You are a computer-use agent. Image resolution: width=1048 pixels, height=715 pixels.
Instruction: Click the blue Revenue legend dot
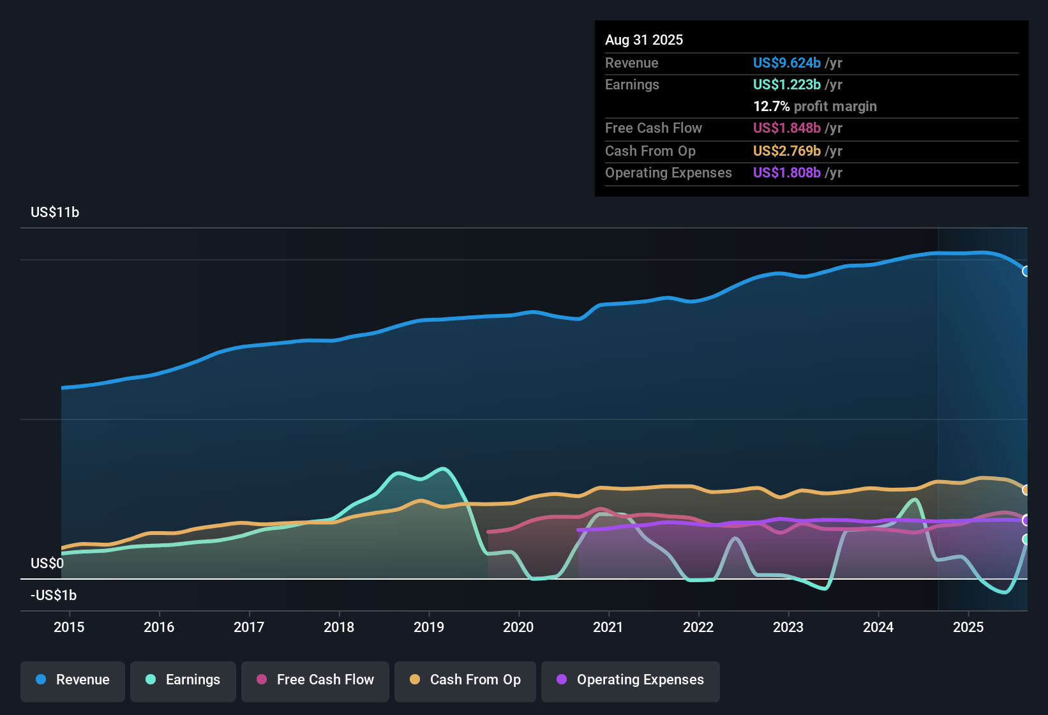click(x=40, y=680)
